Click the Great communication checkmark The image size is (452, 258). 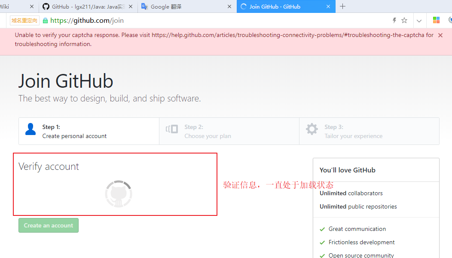point(322,229)
